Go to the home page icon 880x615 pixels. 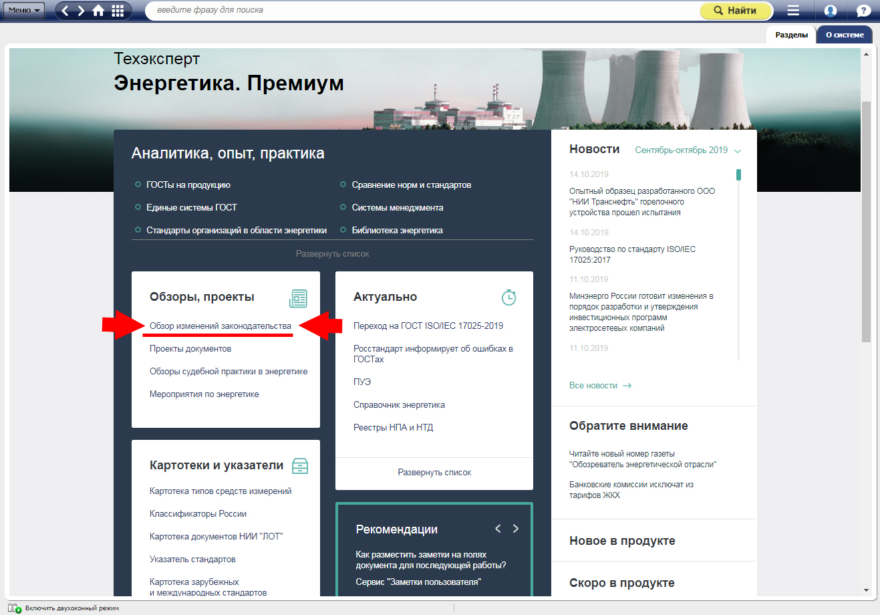click(x=99, y=11)
